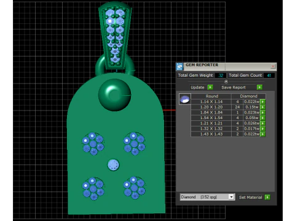Click green arrow on the 1.20 X 1.20 row
Image resolution: width=295 pixels, height=221 pixels.
click(263, 107)
